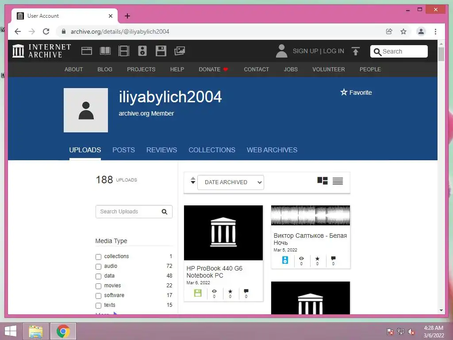
Task: Open the CONTACT link
Action: (x=256, y=70)
